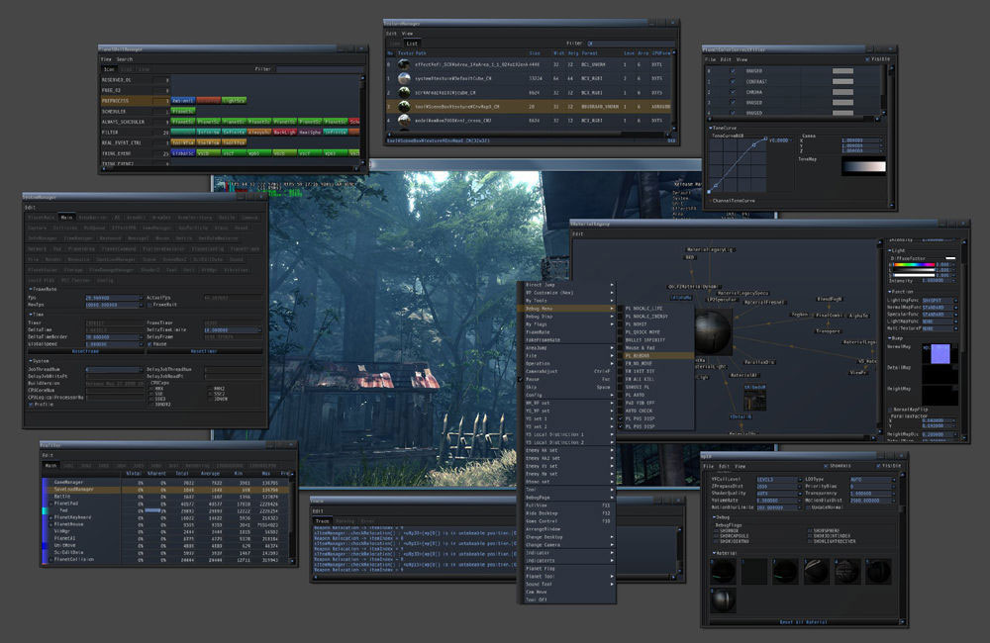This screenshot has height=643, width=990.
Task: Click the rainbow DiffuseFactor color bar
Action: (916, 265)
